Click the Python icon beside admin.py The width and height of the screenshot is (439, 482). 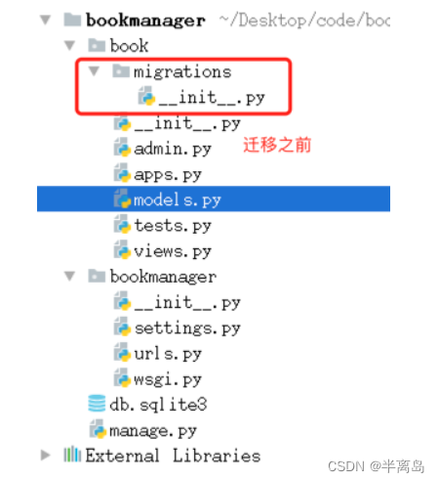122,148
